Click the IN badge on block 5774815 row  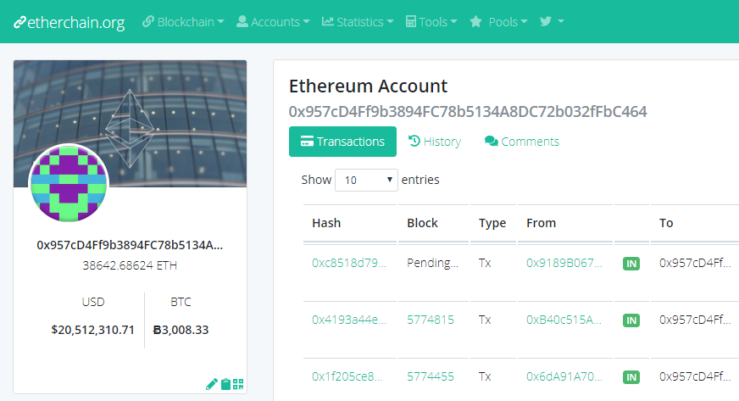[x=631, y=320]
